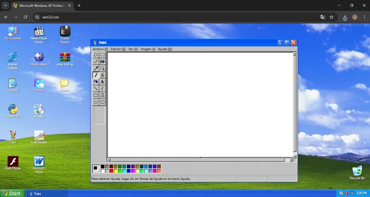The width and height of the screenshot is (370, 197).
Task: Click the Koodo Reader desktop icon
Action: 65,35
